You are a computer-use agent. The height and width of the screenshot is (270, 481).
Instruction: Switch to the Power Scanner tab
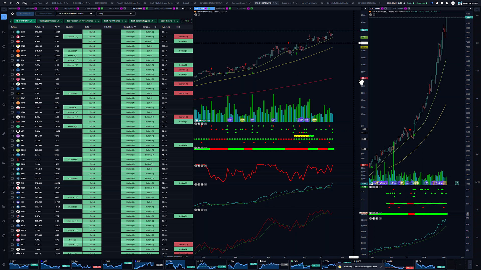(x=91, y=8)
